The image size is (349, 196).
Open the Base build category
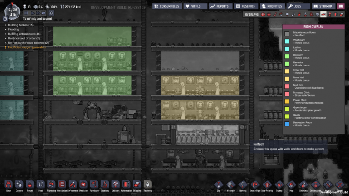pos(9,185)
